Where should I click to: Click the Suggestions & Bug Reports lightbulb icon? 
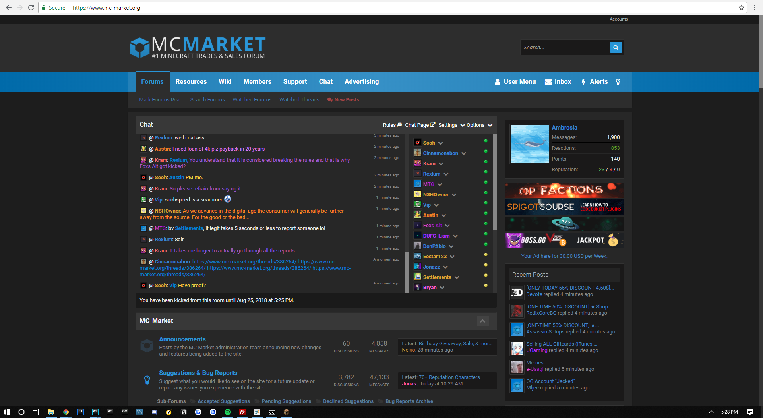147,380
